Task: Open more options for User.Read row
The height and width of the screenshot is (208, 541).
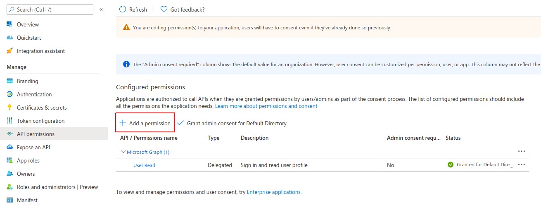Action: (521, 165)
